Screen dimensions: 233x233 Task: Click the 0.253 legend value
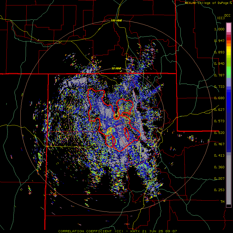219,190
